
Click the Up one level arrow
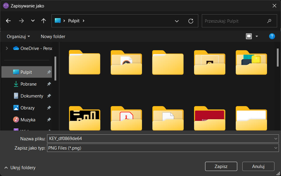(43, 21)
